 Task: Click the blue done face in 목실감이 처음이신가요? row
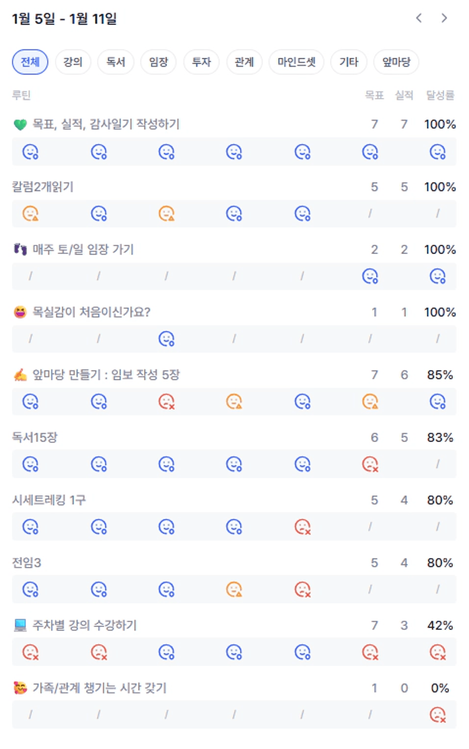[166, 339]
